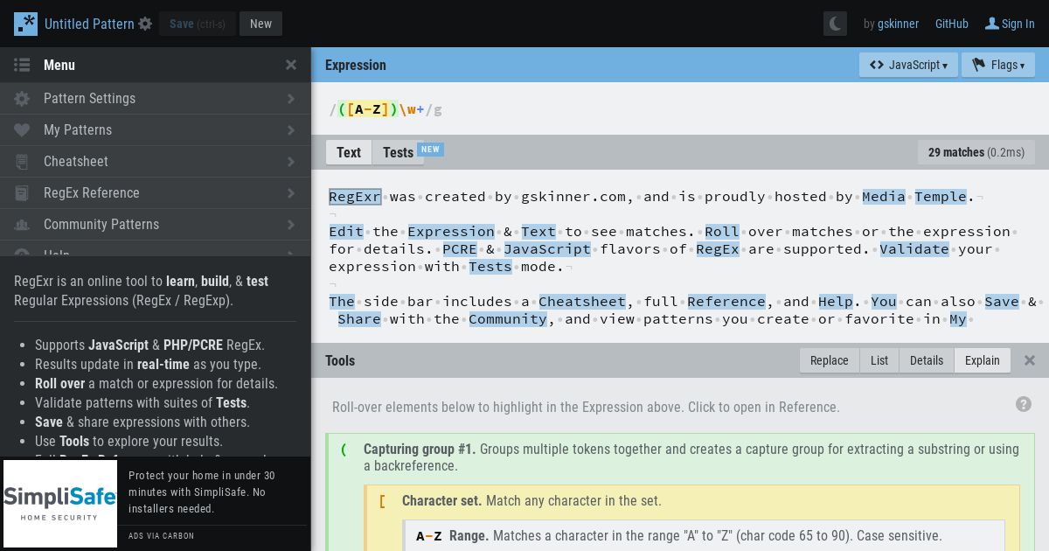The height and width of the screenshot is (551, 1049).
Task: Close the Menu sidebar
Action: click(x=291, y=65)
